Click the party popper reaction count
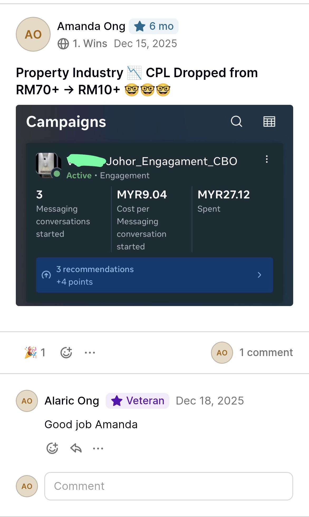The height and width of the screenshot is (517, 309). coord(35,352)
